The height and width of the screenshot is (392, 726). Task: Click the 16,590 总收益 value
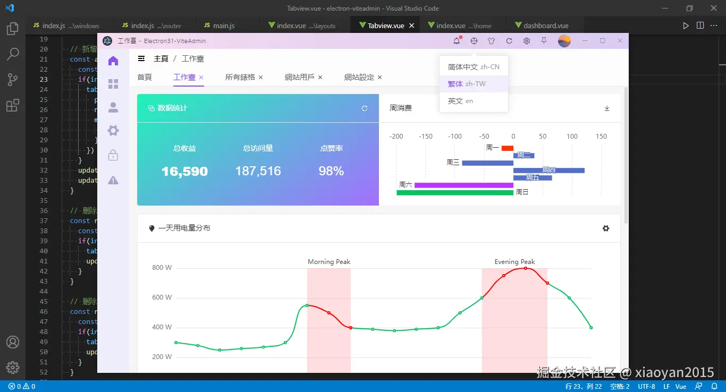click(x=184, y=171)
